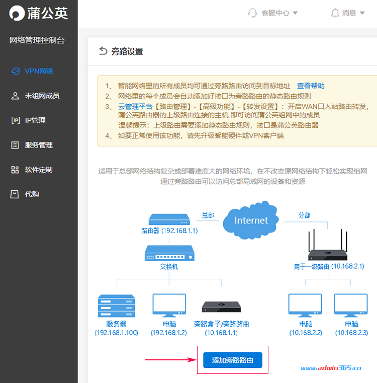Click the 网络管理控制台 heading
The width and height of the screenshot is (377, 383).
pos(37,40)
